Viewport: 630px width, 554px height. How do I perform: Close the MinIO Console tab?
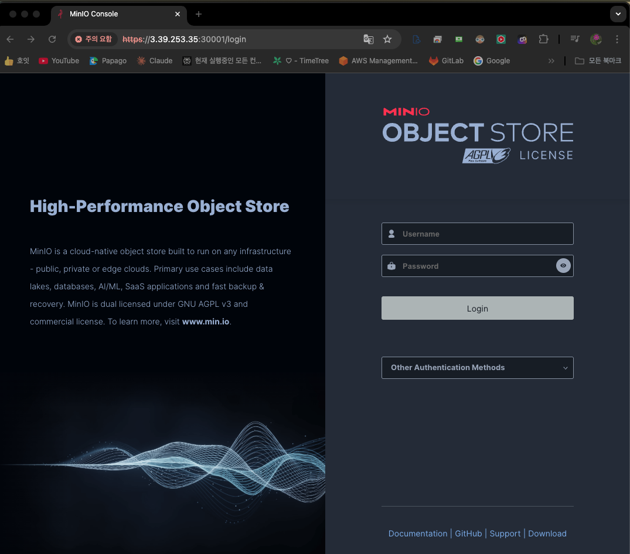178,14
